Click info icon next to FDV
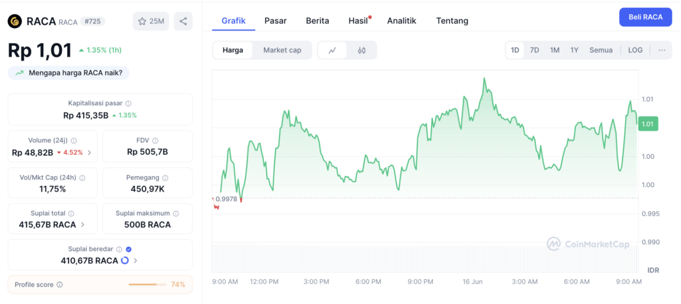The width and height of the screenshot is (681, 304). click(x=155, y=141)
